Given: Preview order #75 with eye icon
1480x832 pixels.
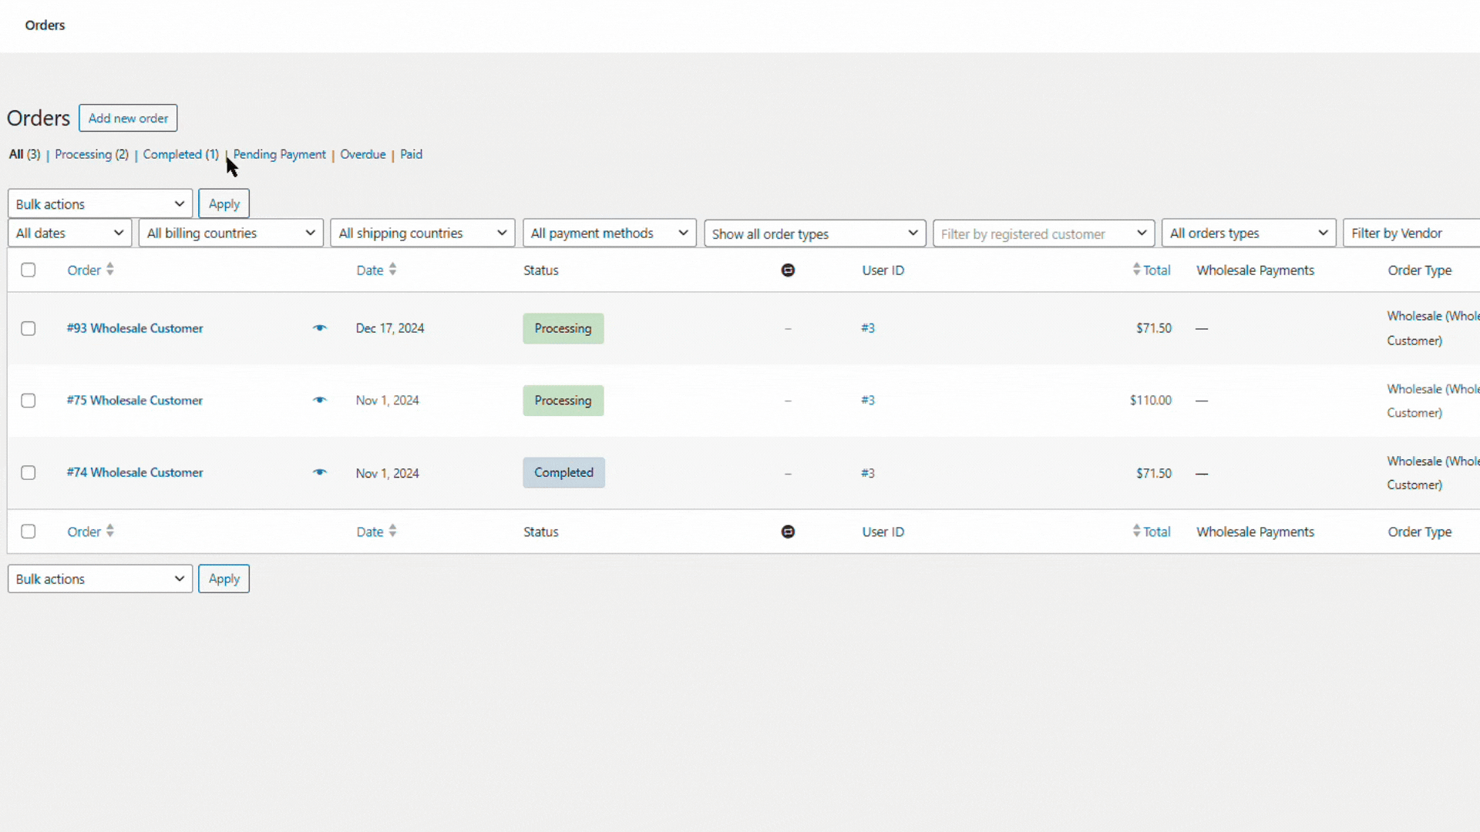Looking at the screenshot, I should [319, 401].
